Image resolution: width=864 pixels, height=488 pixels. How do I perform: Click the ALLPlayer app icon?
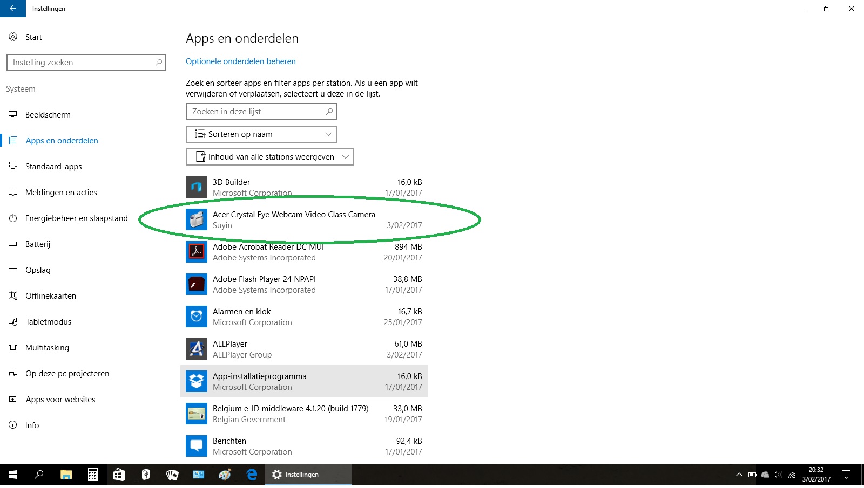point(197,349)
